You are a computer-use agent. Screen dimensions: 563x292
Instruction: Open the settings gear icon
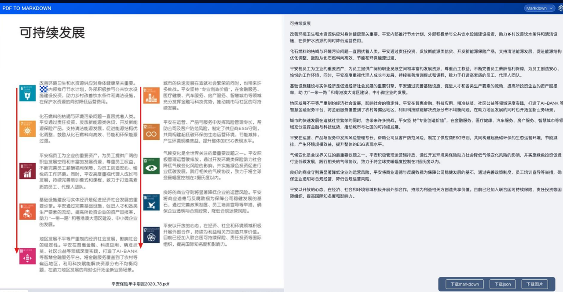[560, 8]
